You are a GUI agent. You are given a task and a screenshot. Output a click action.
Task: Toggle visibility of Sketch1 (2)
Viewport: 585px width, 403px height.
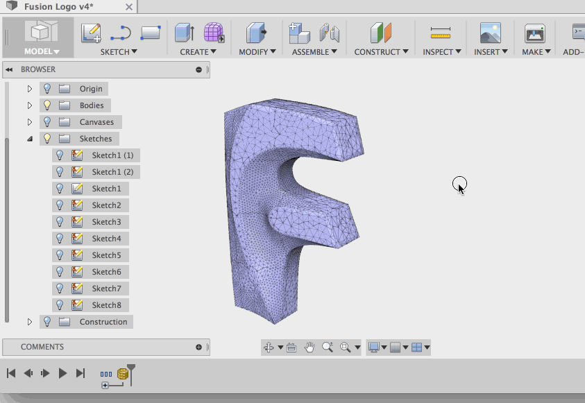[60, 172]
